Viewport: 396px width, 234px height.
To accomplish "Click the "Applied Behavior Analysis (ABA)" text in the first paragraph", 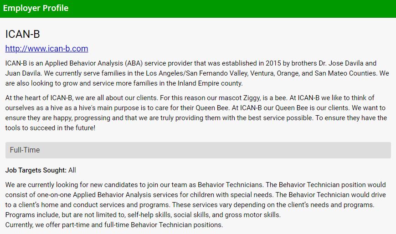I will tap(93, 63).
